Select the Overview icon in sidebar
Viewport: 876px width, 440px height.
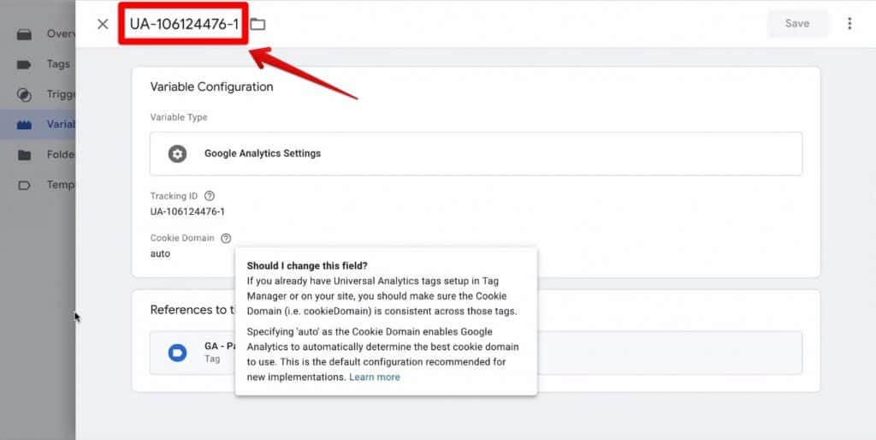pos(25,34)
